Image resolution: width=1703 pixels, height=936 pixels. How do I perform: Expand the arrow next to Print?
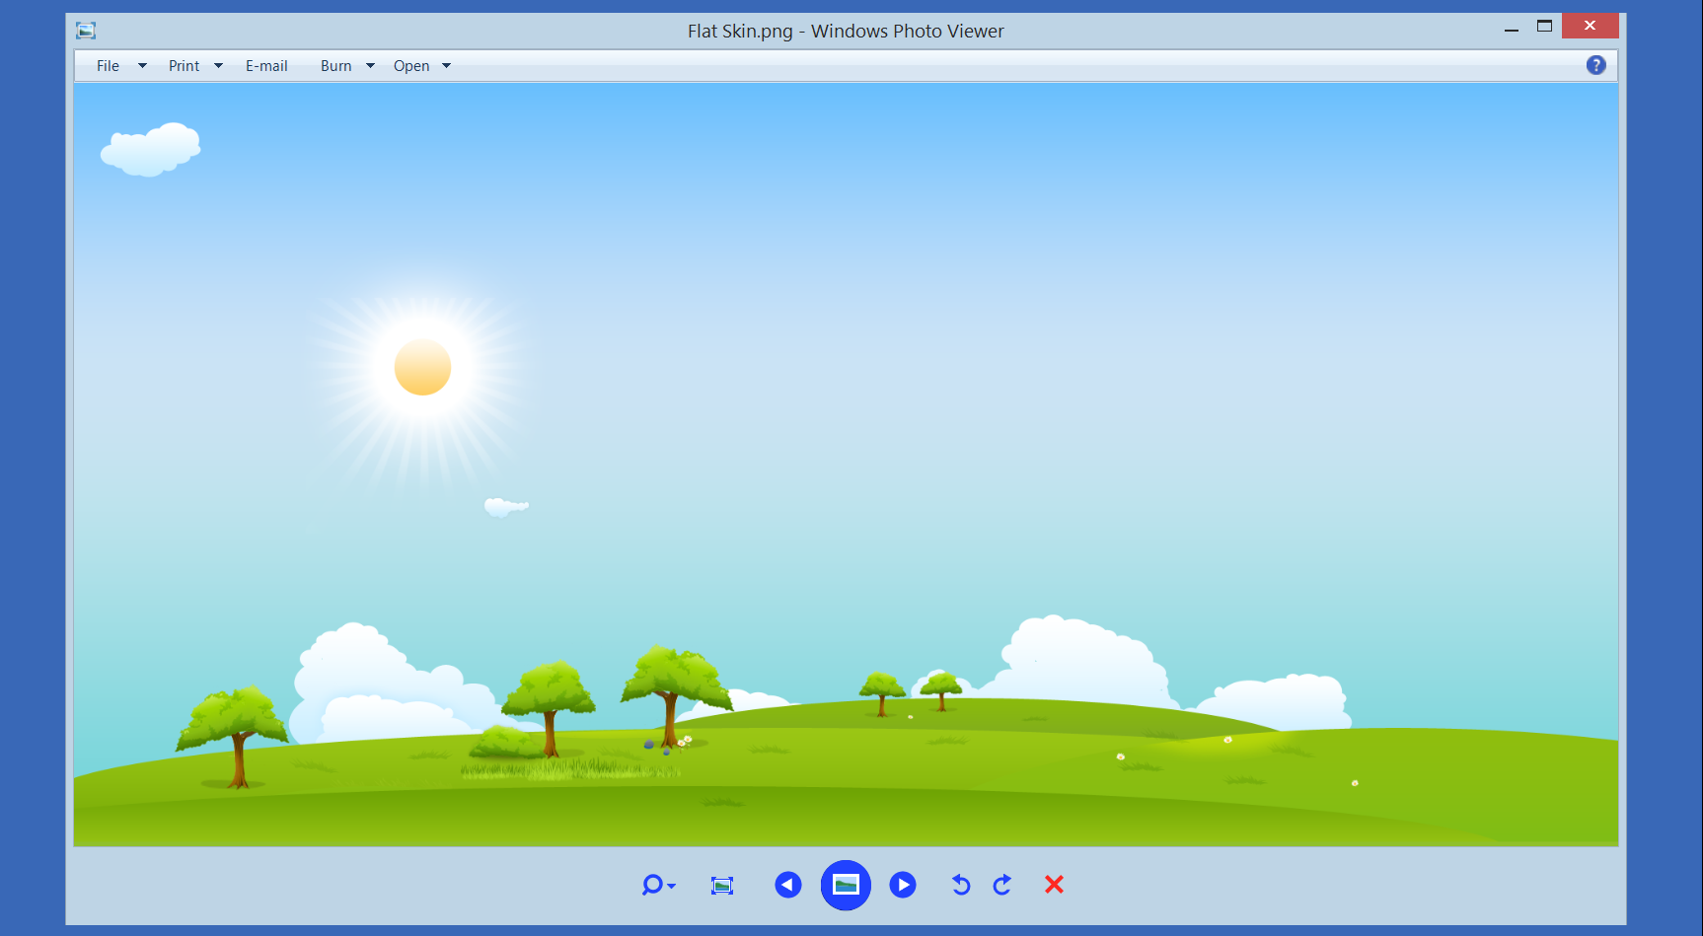[x=218, y=66]
